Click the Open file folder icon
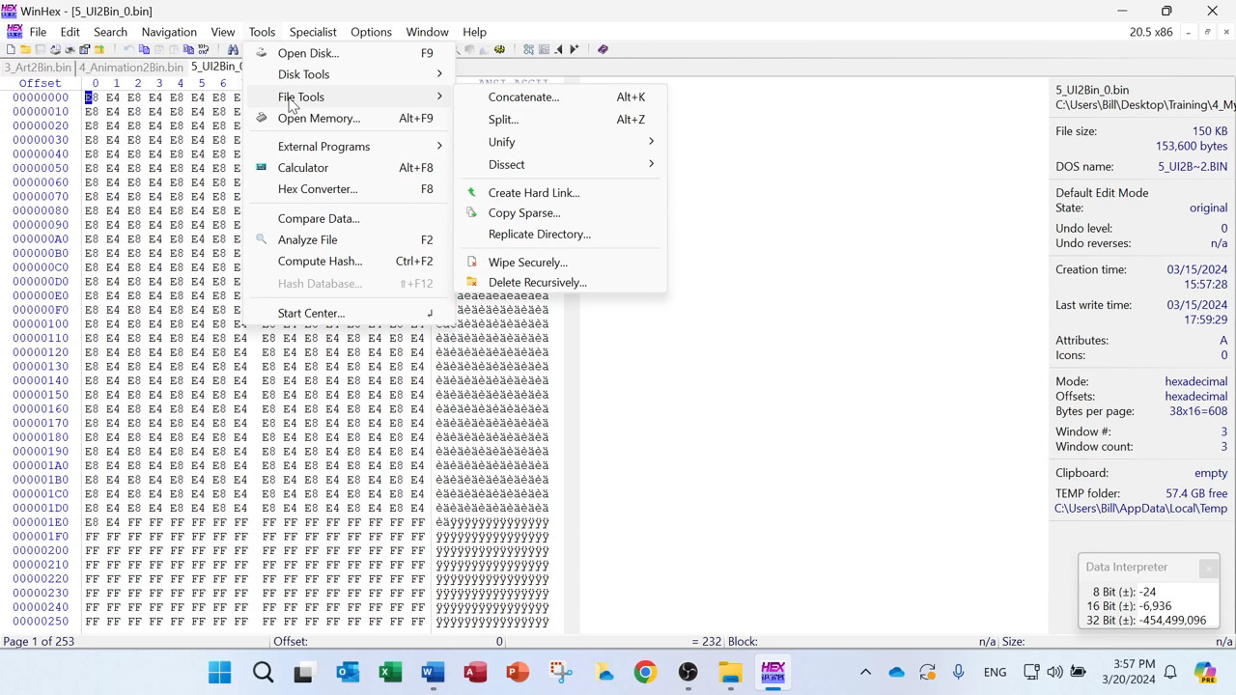Viewport: 1236px width, 695px height. click(x=25, y=49)
